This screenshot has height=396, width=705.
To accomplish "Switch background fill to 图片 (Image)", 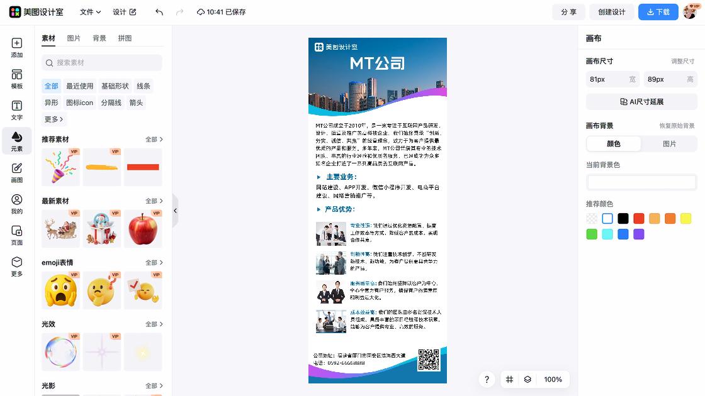I will 669,143.
